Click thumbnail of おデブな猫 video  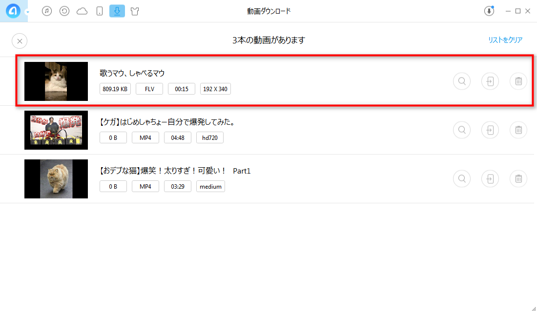pyautogui.click(x=56, y=179)
